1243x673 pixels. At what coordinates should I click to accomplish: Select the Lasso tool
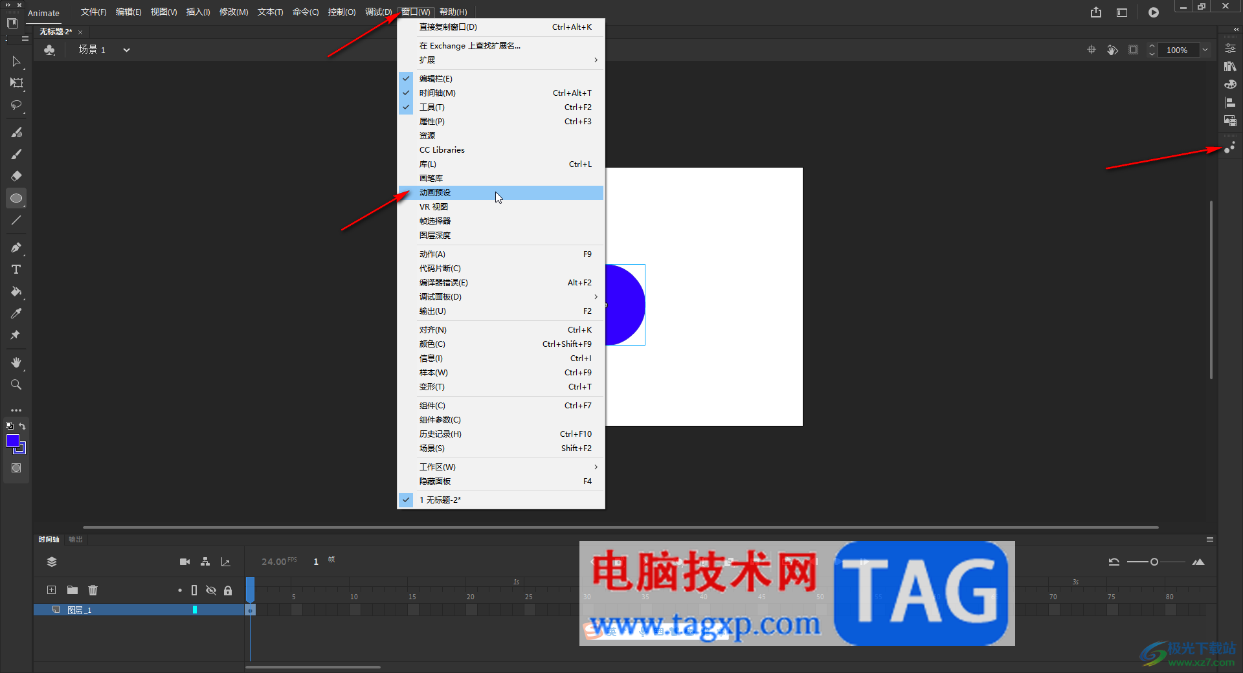click(x=16, y=105)
